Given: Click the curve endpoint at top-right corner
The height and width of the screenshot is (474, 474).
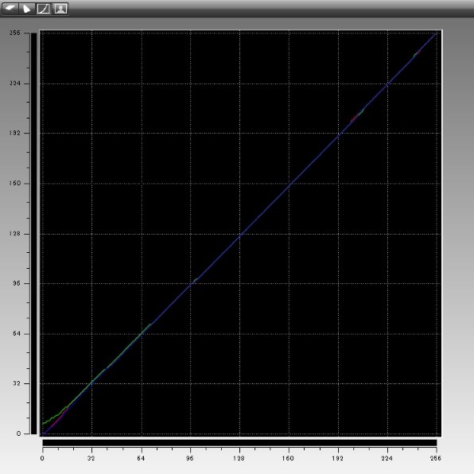Looking at the screenshot, I should pyautogui.click(x=436, y=33).
